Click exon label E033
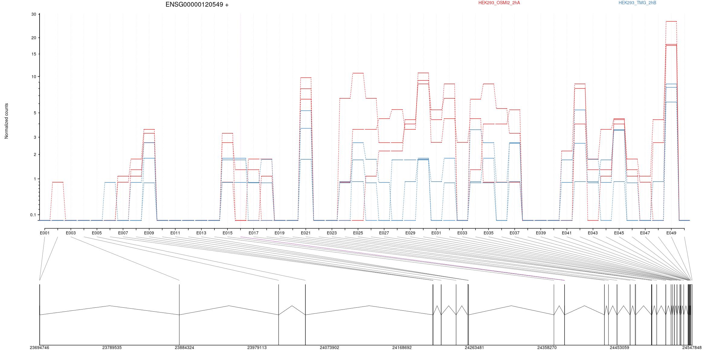 pyautogui.click(x=462, y=233)
